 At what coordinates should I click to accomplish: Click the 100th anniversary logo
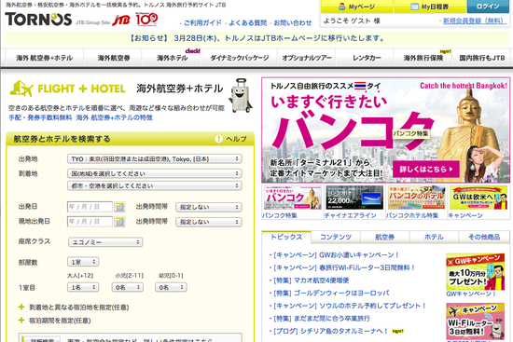pyautogui.click(x=146, y=20)
